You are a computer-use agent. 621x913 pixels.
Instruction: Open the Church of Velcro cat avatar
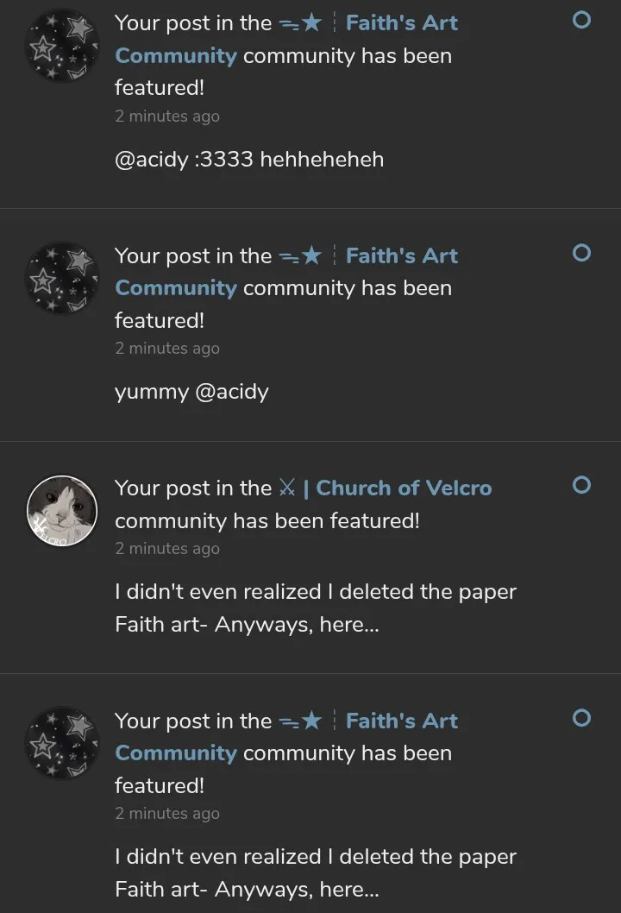tap(62, 511)
